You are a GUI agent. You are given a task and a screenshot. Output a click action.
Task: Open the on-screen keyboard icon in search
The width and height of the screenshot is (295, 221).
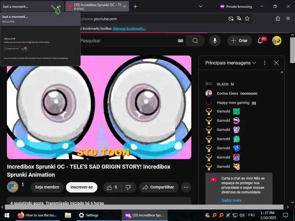(x=180, y=41)
